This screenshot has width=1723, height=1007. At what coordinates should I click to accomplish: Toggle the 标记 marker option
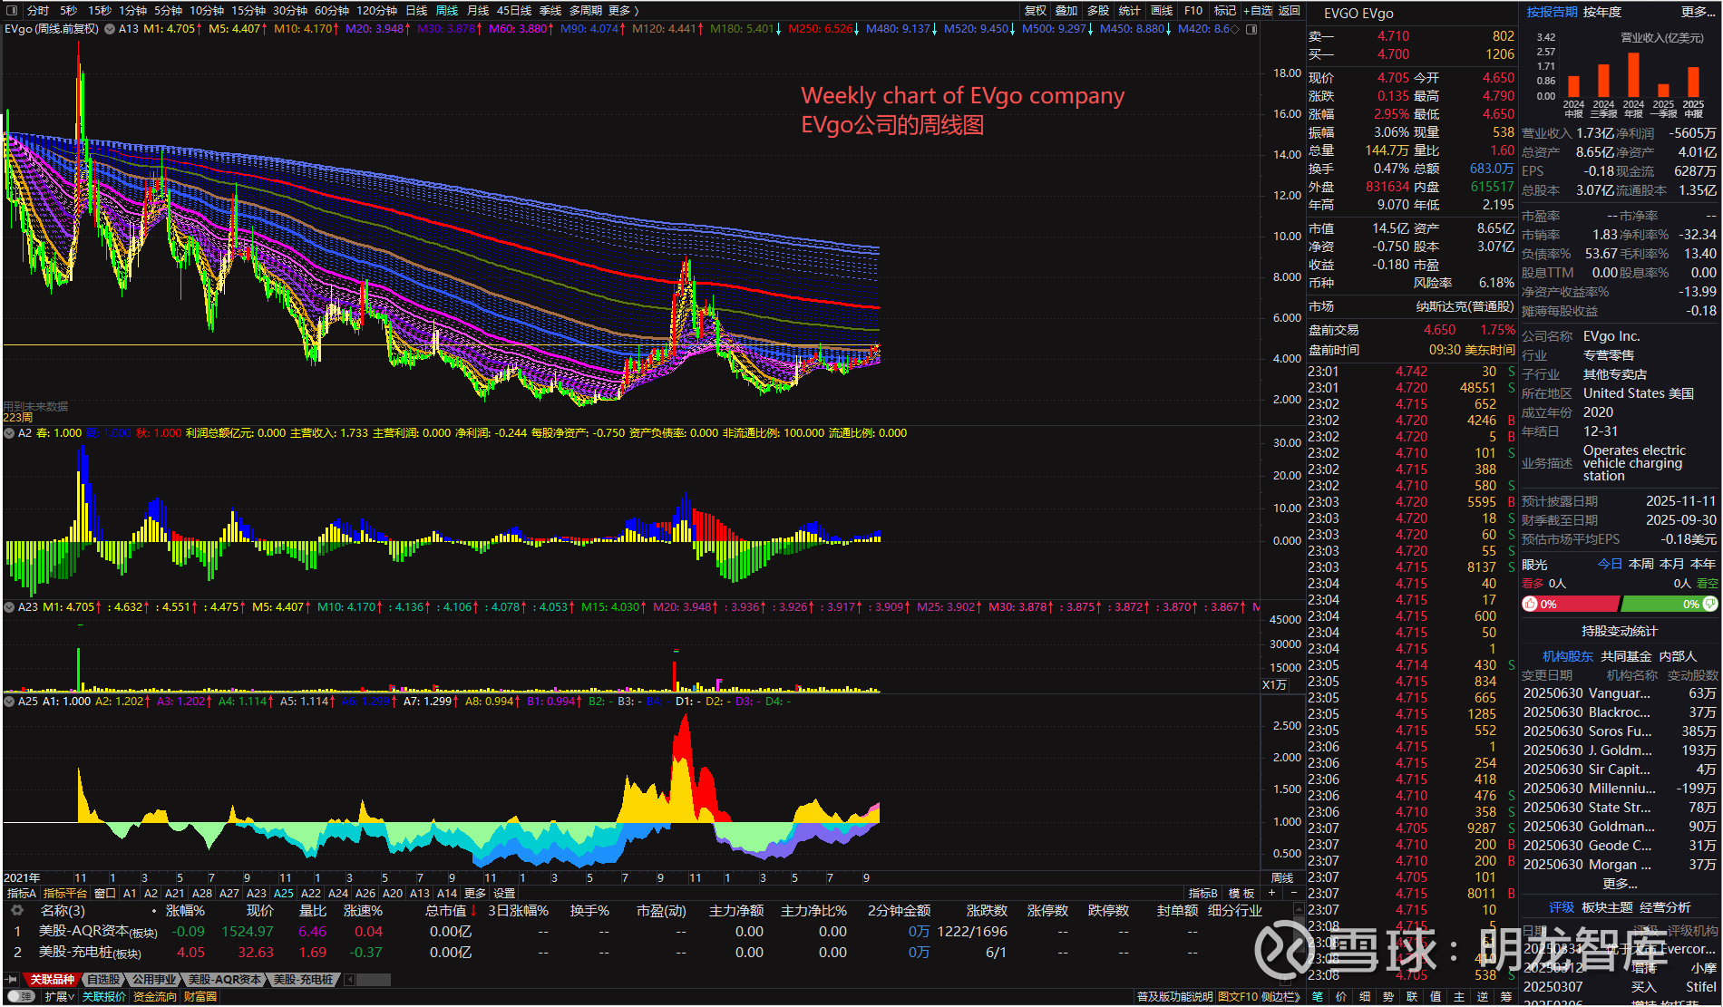(x=1225, y=11)
